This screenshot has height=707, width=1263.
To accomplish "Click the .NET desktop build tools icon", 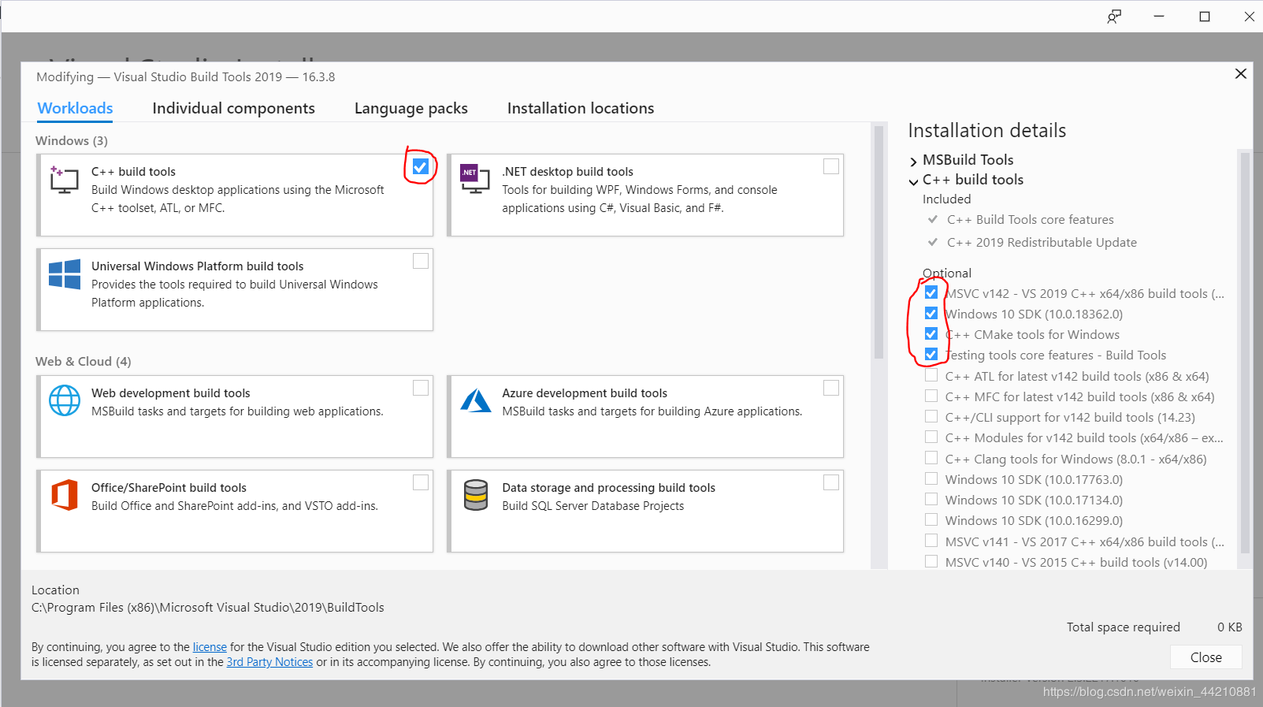I will tap(475, 180).
